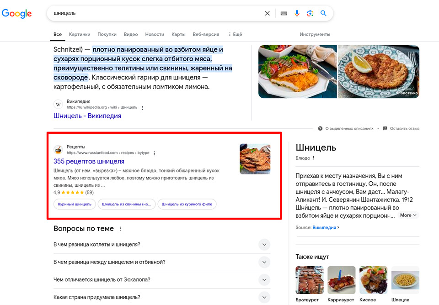
Task: Open О выделенных описаниях link
Action: tap(349, 129)
